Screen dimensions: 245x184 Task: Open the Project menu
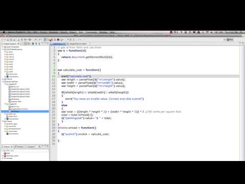(73, 32)
